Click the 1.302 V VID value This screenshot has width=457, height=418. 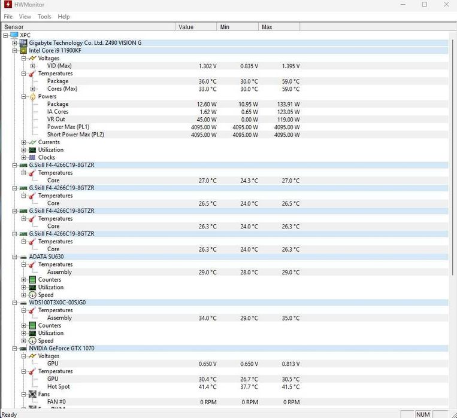tap(207, 66)
